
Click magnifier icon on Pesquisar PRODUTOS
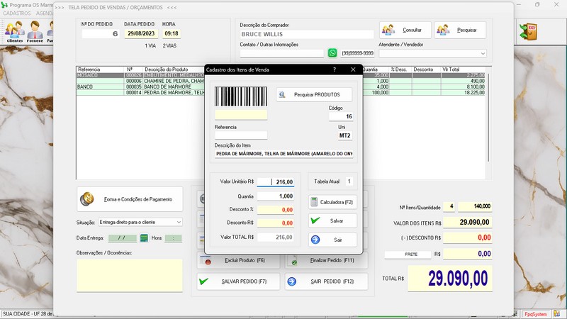pyautogui.click(x=282, y=95)
